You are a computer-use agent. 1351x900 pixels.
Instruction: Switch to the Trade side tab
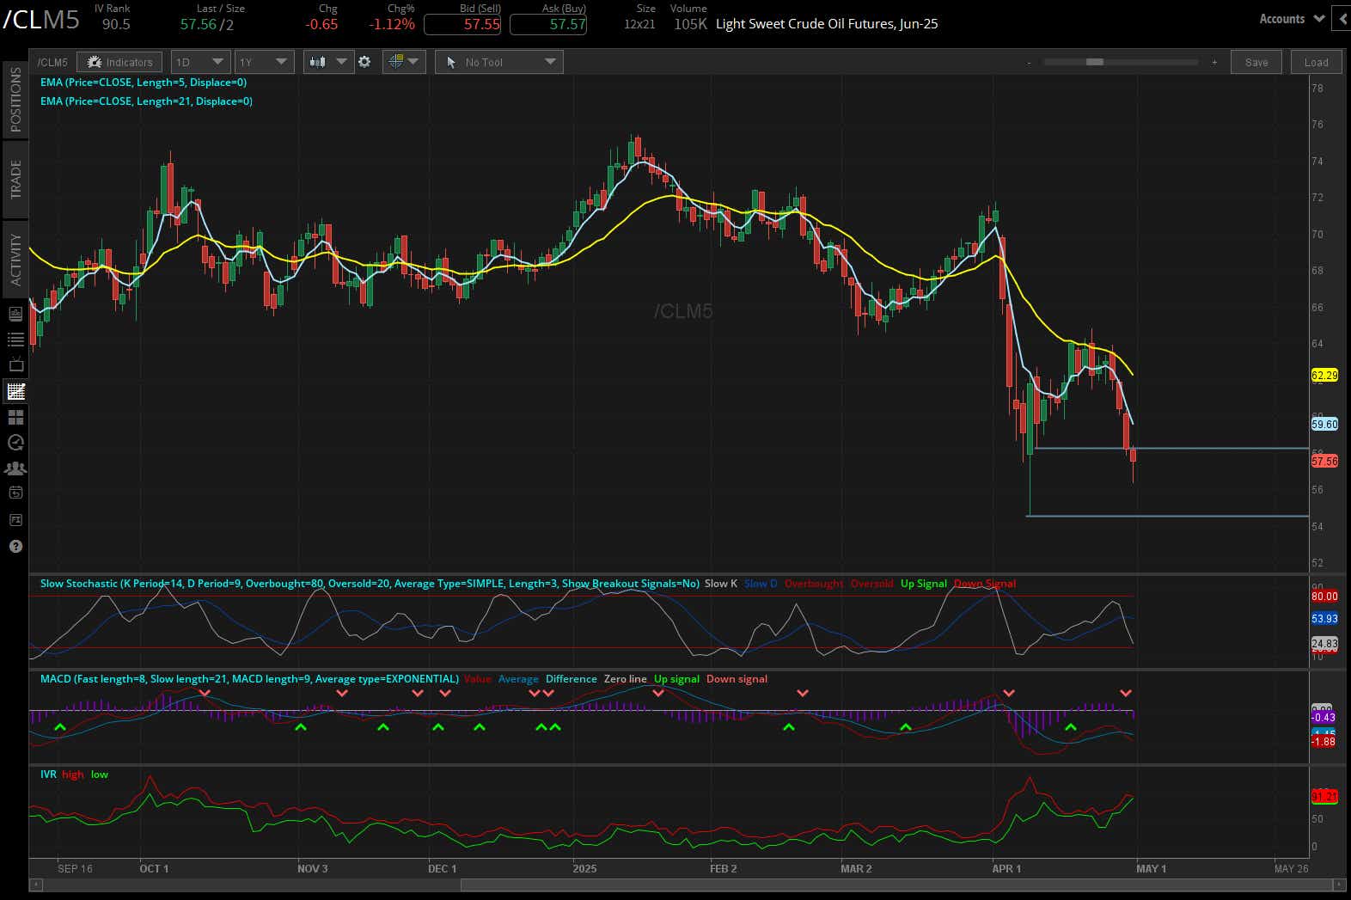point(15,179)
